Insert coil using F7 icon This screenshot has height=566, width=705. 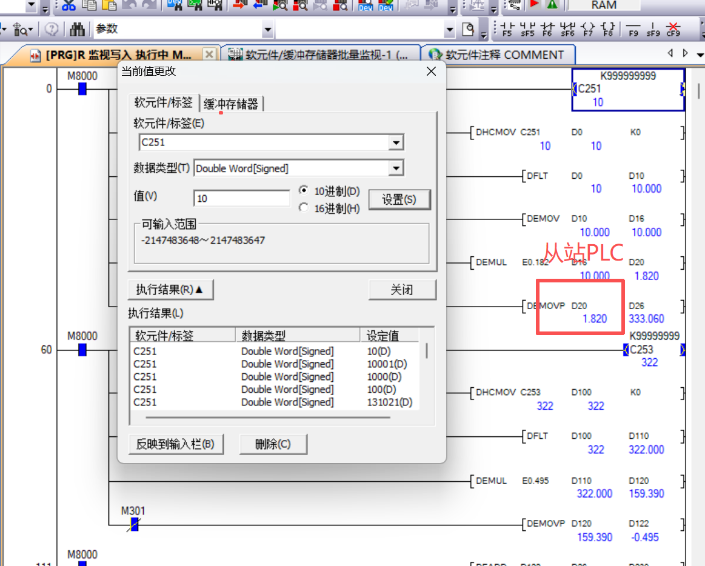click(x=587, y=28)
